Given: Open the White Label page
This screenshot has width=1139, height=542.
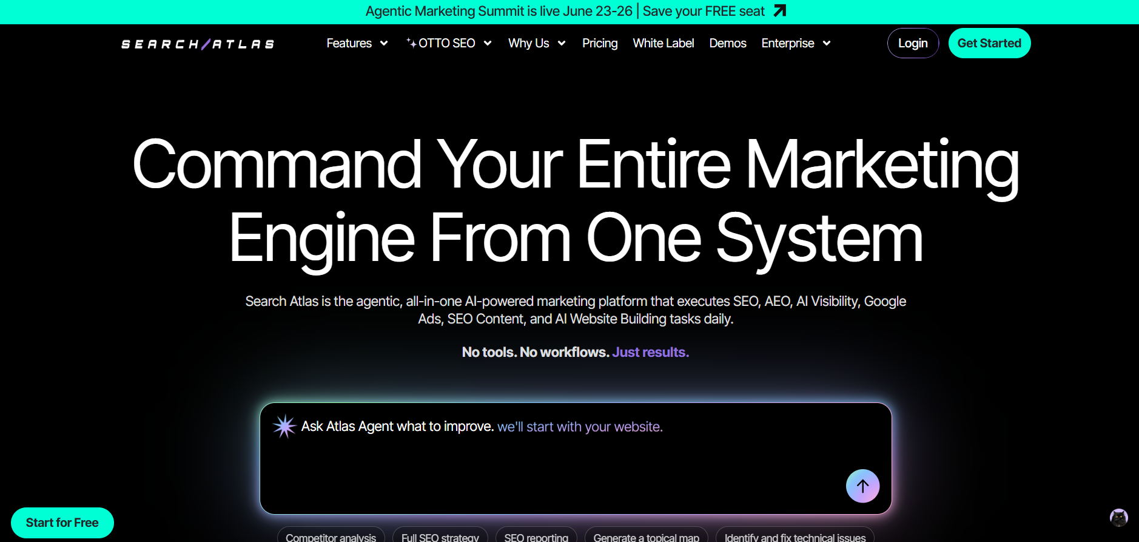Looking at the screenshot, I should 664,43.
